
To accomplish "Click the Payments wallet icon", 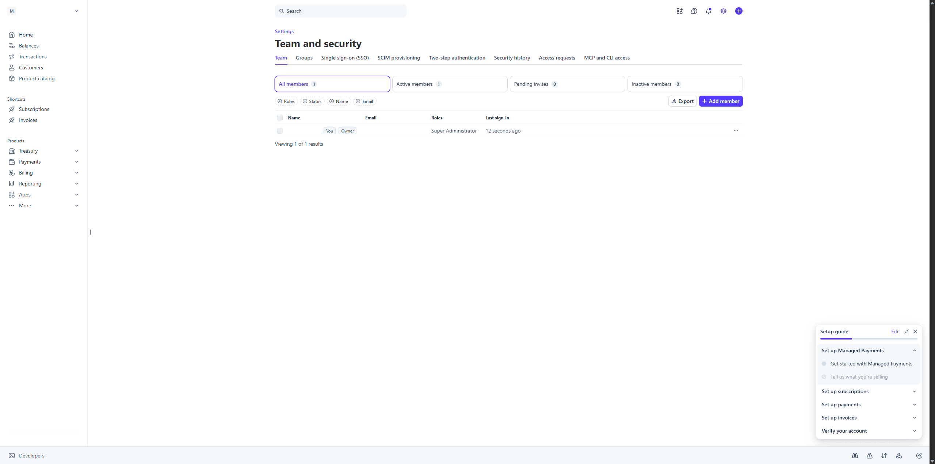I will tap(12, 162).
